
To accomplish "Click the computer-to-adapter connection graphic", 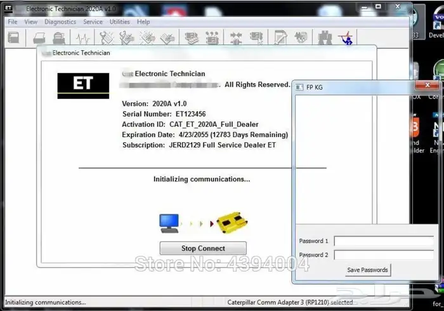I will (203, 223).
